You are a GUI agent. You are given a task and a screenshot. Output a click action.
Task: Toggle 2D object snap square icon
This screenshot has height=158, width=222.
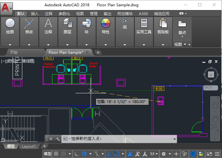(117, 154)
